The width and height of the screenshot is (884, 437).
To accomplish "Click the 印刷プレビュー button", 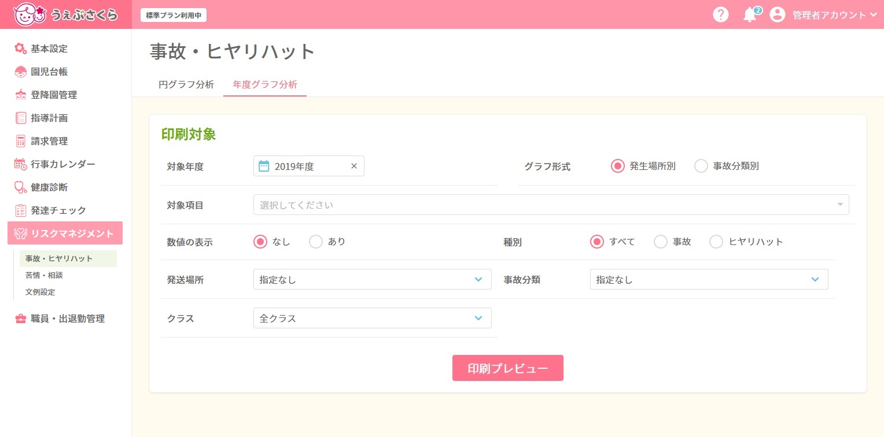I will click(x=508, y=368).
